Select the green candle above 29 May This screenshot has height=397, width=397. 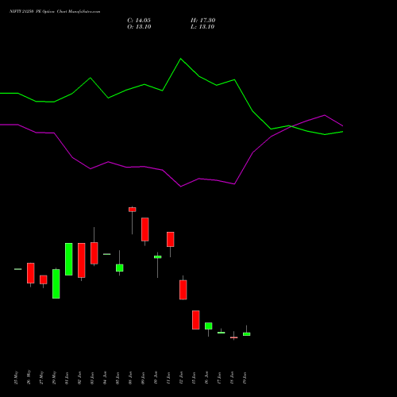tap(56, 283)
